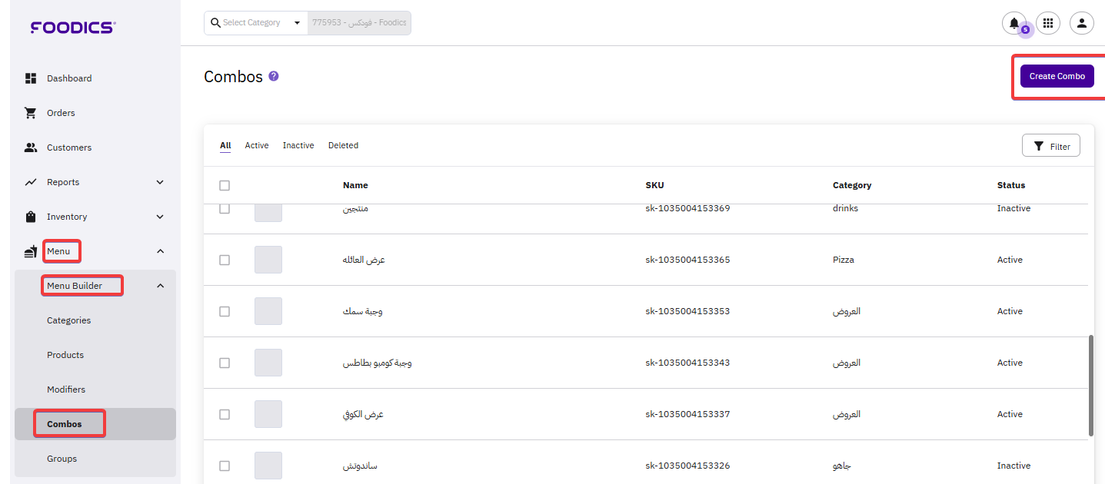Click the Dashboard icon in sidebar
The width and height of the screenshot is (1105, 484).
[31, 78]
